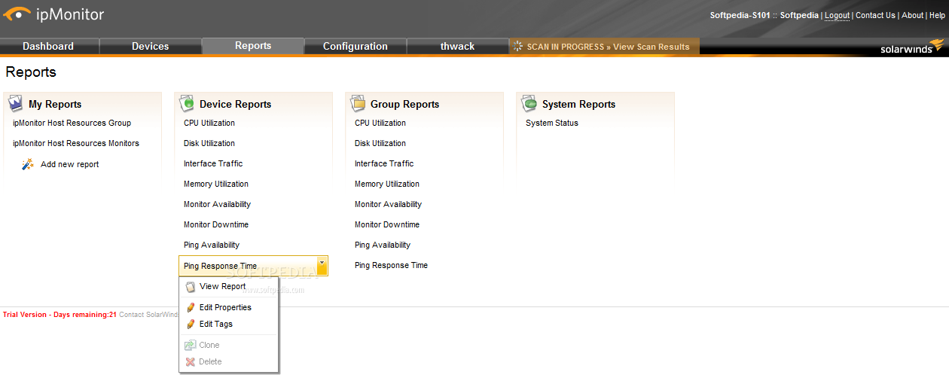
Task: Open Device Reports CPU Utilization
Action: 209,123
